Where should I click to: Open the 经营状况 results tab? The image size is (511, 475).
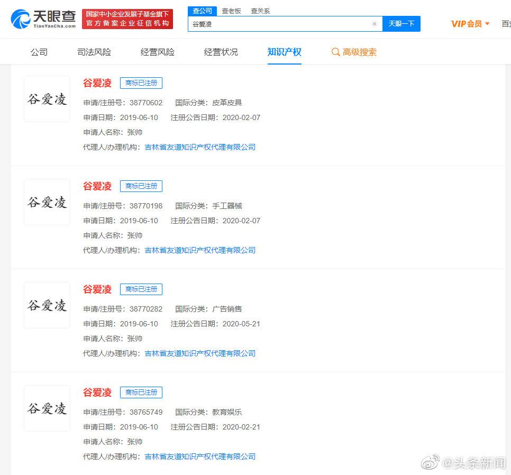coord(221,52)
